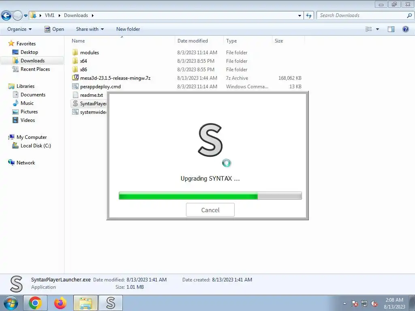The width and height of the screenshot is (415, 311).
Task: Open the Organize menu
Action: point(19,29)
